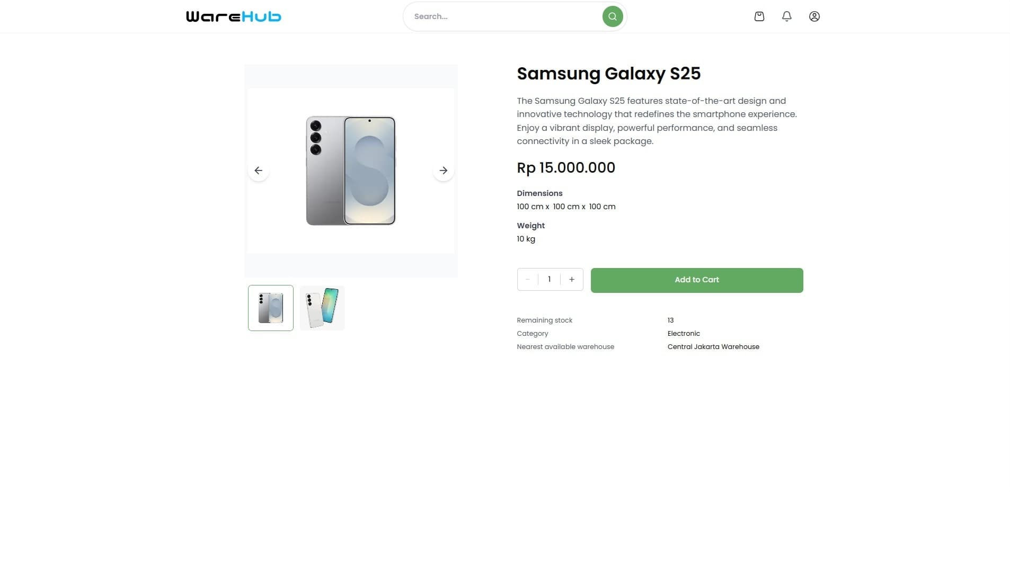The width and height of the screenshot is (1010, 572).
Task: Open the user account icon
Action: point(814,16)
